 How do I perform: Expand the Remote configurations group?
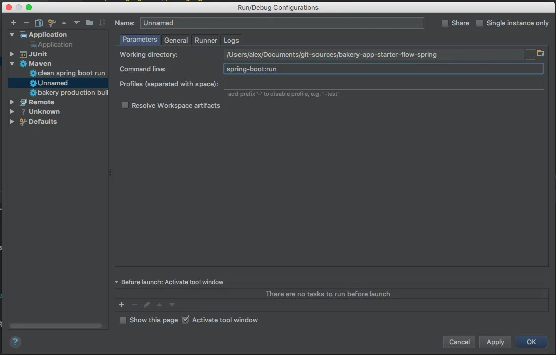(12, 102)
